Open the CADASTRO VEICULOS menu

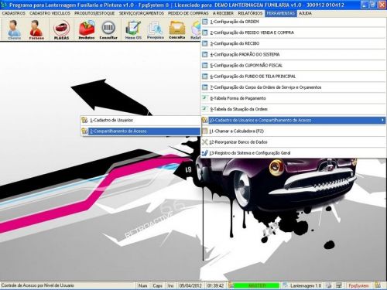click(x=50, y=13)
